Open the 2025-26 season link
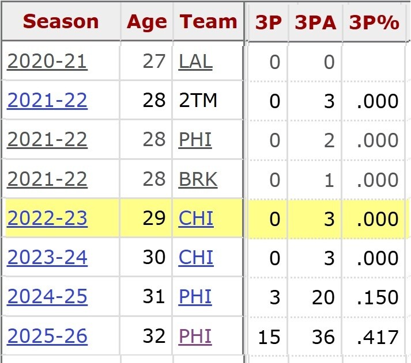Screen dimensions: 411x363 click(47, 336)
